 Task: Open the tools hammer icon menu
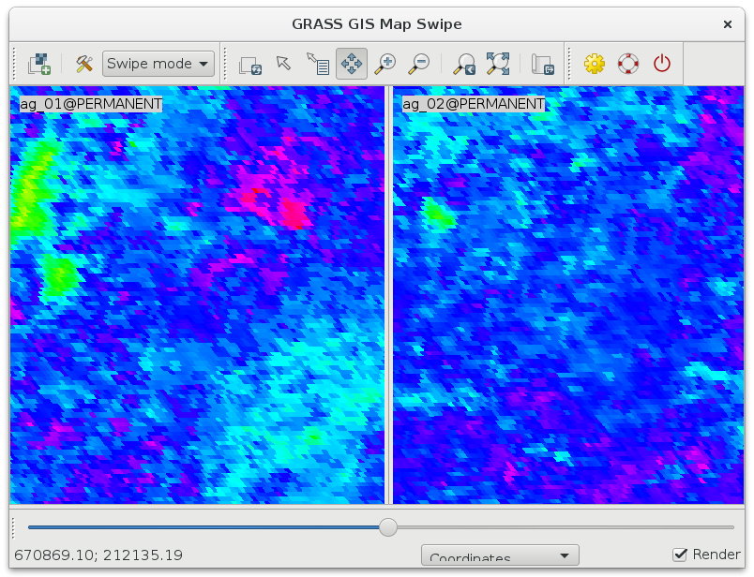84,64
